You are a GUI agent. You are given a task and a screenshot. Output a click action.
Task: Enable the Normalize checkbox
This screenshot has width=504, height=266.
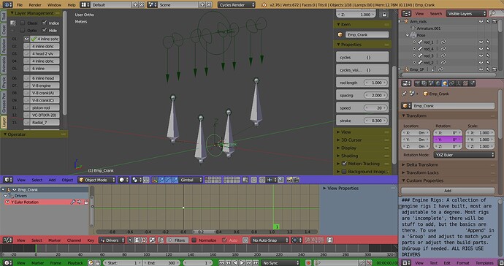coord(194,240)
